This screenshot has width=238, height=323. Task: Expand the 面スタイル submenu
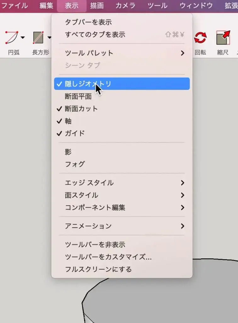pyautogui.click(x=122, y=195)
